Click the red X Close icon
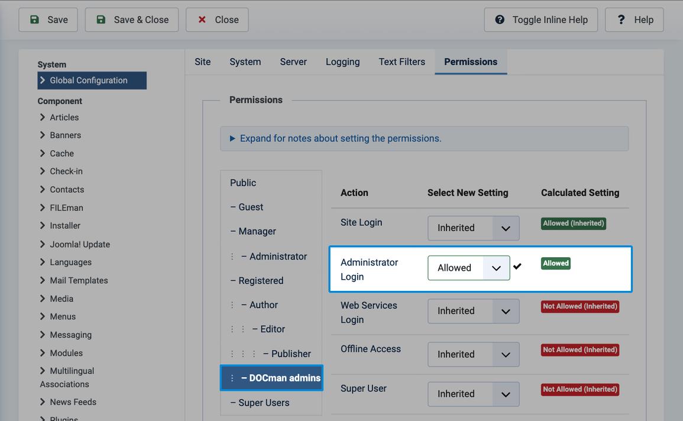The height and width of the screenshot is (421, 683). click(x=202, y=20)
